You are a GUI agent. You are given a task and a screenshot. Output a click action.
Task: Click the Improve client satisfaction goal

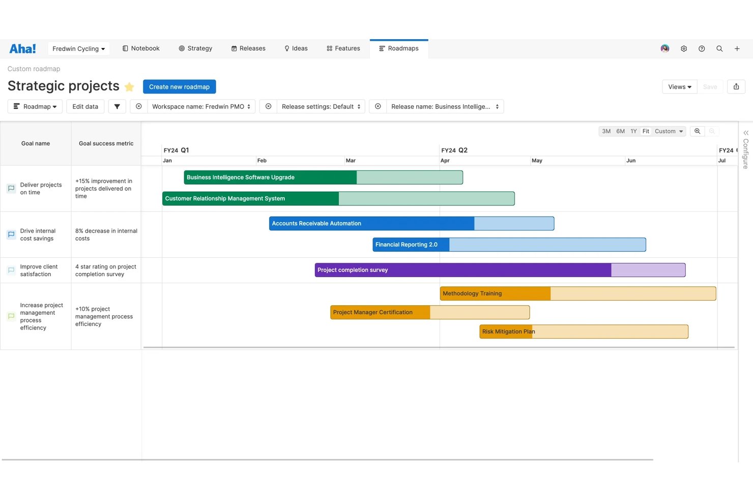point(39,271)
